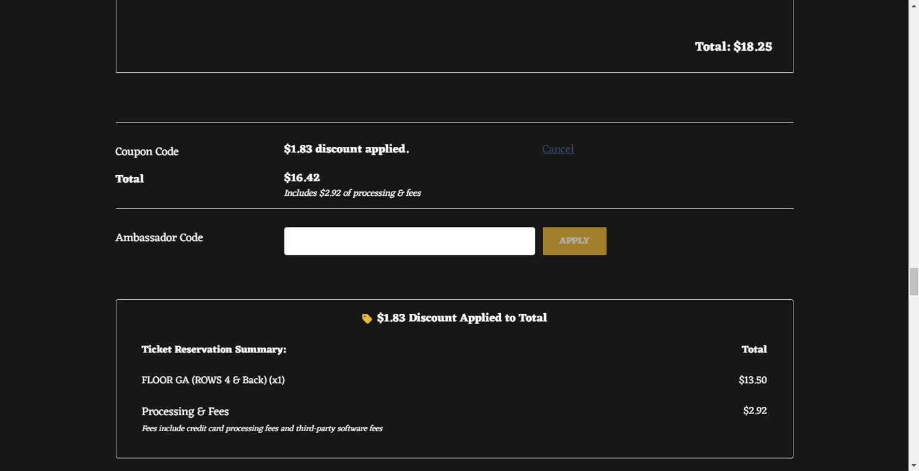Click the "Total" column header in summary
The height and width of the screenshot is (471, 919).
click(754, 350)
